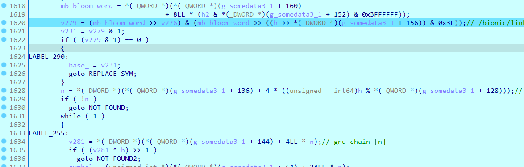Click breakpoint dot beside line 1621

tap(4, 31)
